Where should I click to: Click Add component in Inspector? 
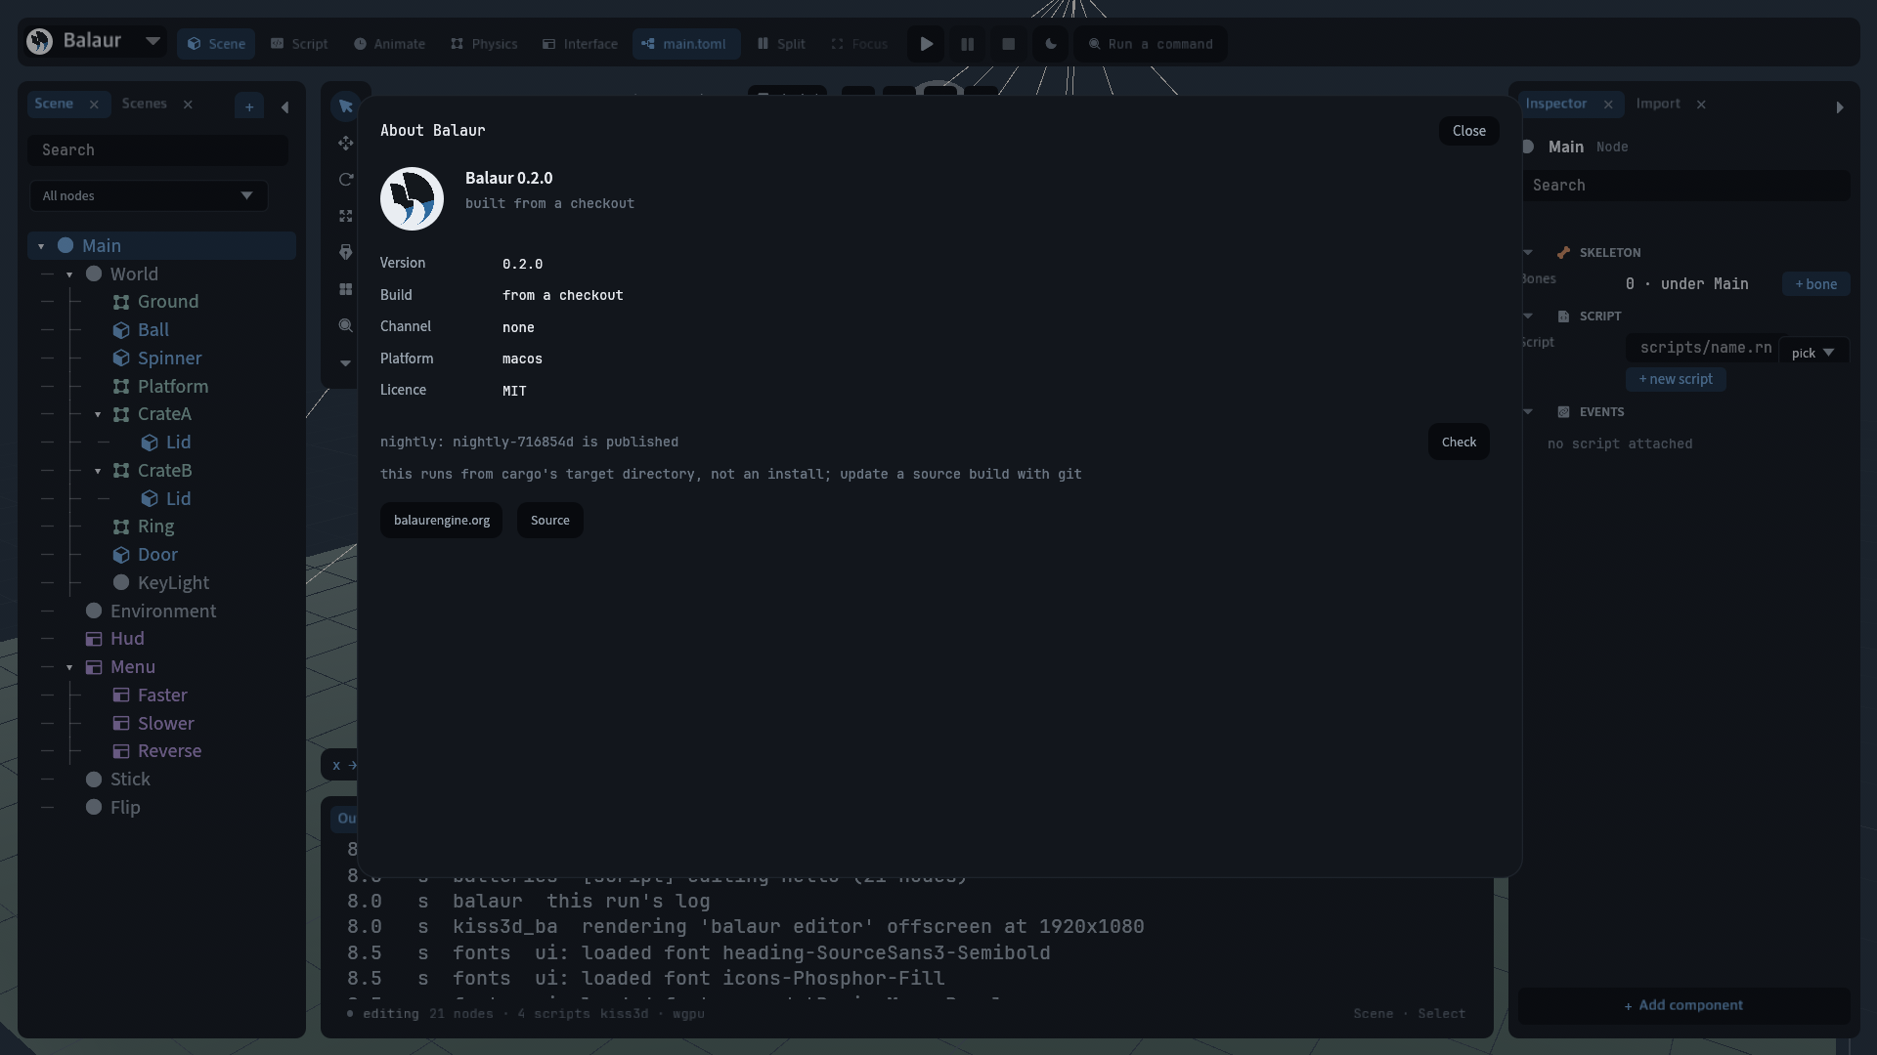[1683, 1005]
